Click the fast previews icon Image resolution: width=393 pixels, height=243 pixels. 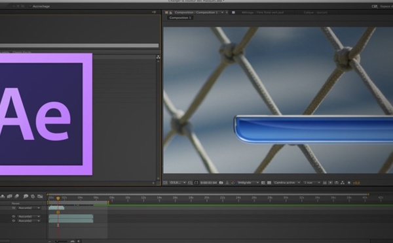(331, 183)
